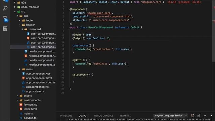Expand the node_modules folder arrow
The height and width of the screenshot is (121, 215).
15,7
